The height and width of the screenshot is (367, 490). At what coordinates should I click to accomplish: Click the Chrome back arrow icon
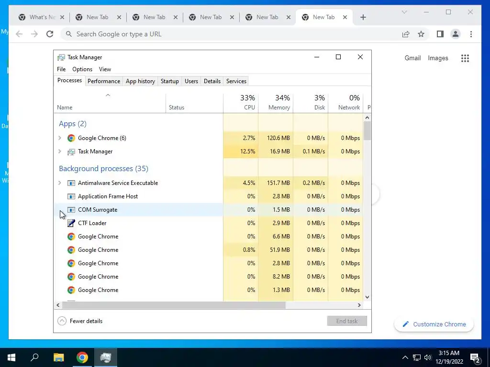19,34
